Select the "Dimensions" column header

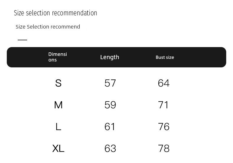tap(58, 57)
